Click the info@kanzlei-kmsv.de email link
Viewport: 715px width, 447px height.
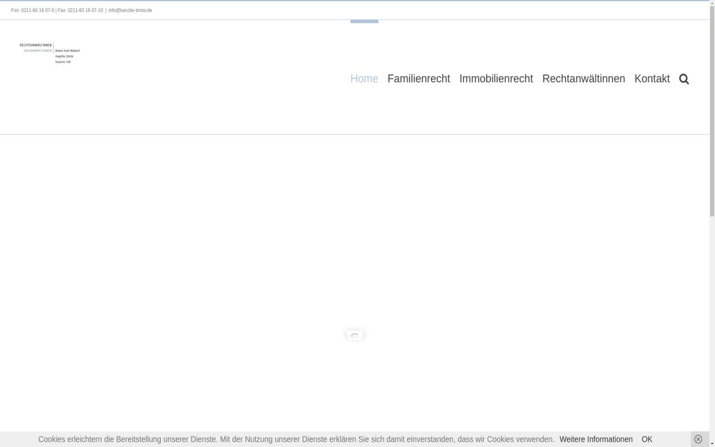(130, 10)
